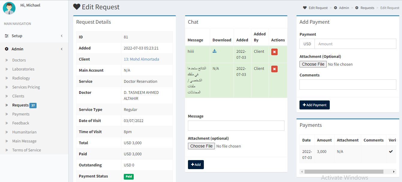
Task: Click the heart icon beside the Edit Request title
Action: point(77,7)
